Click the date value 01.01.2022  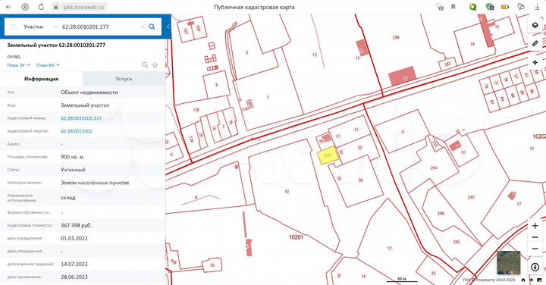pyautogui.click(x=74, y=238)
